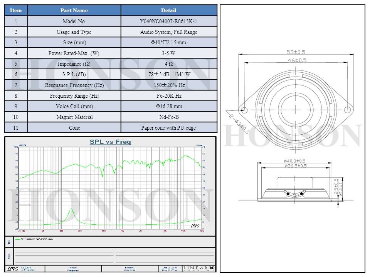Screen dimensions: 370x277
Task: Click the 'Impedance (Ω)' part name cell
Action: tap(74, 64)
